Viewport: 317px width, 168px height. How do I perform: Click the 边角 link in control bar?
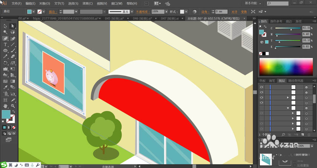(x=205, y=12)
